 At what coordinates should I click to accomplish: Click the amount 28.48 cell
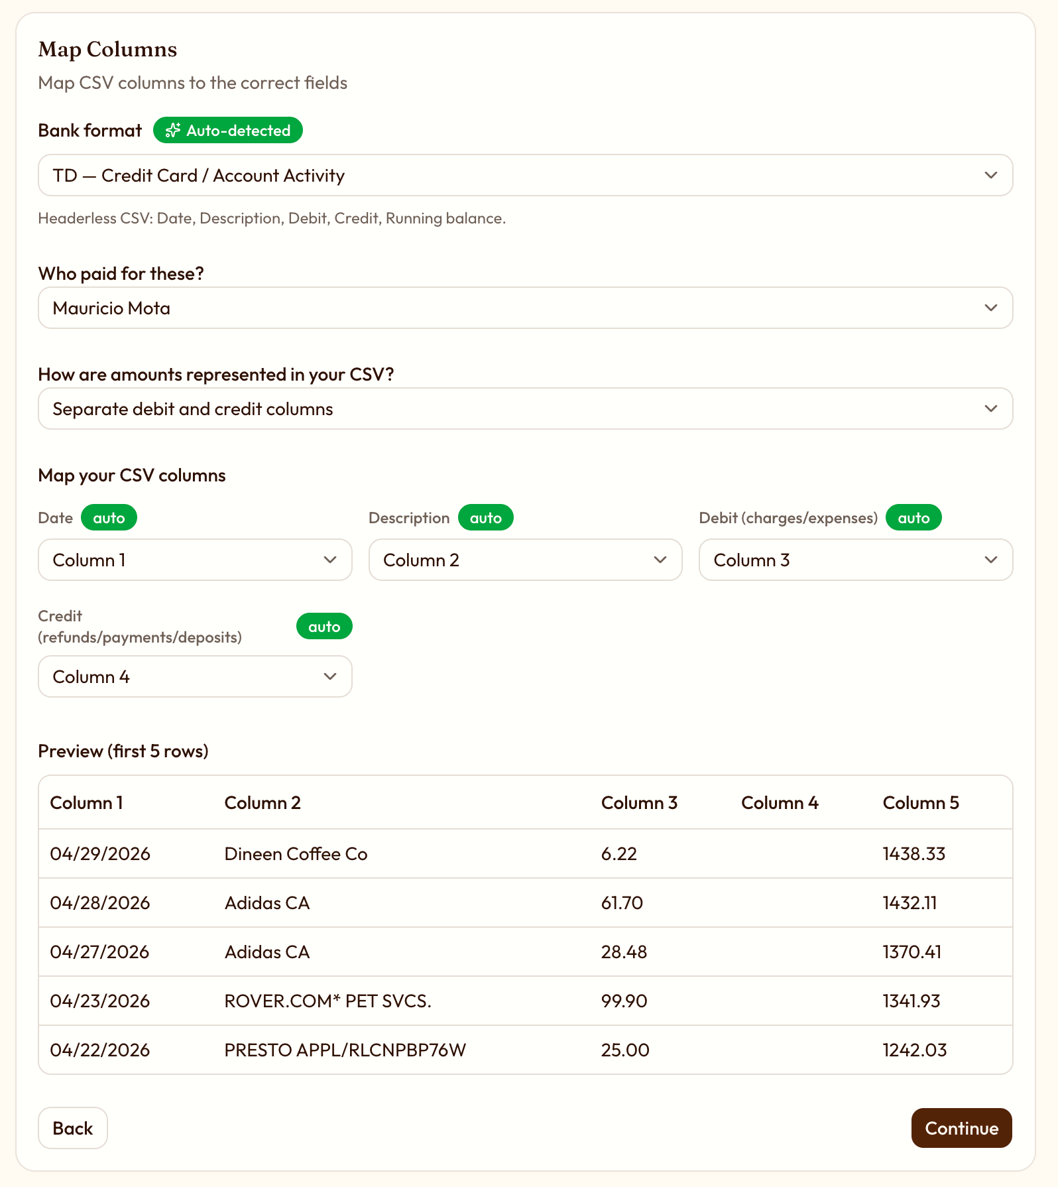[x=624, y=952]
